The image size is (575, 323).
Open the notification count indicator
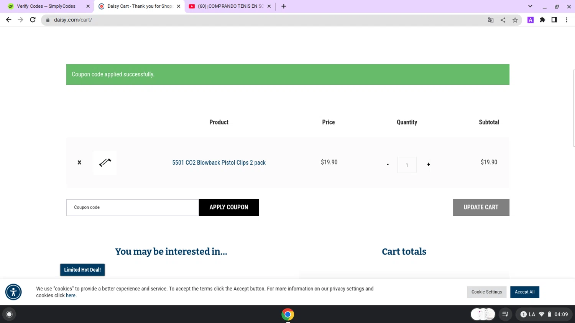click(523, 314)
